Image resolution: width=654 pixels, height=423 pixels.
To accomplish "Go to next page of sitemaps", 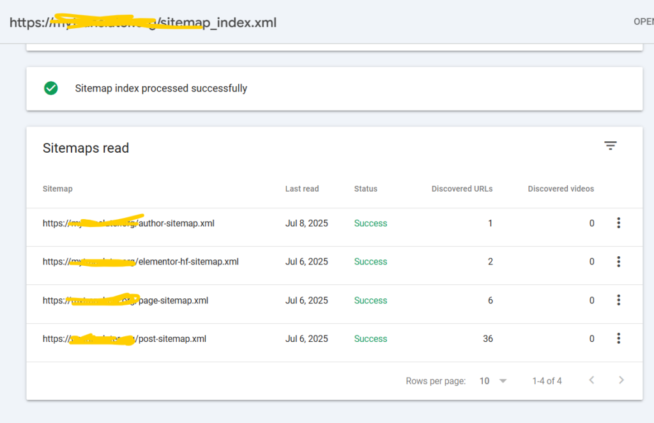I will tap(621, 380).
